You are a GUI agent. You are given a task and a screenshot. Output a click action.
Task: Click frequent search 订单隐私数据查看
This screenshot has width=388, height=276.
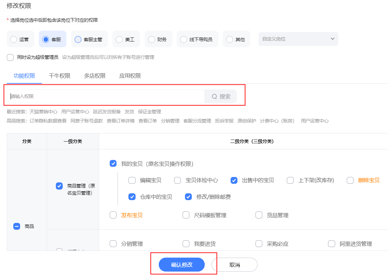click(x=48, y=121)
